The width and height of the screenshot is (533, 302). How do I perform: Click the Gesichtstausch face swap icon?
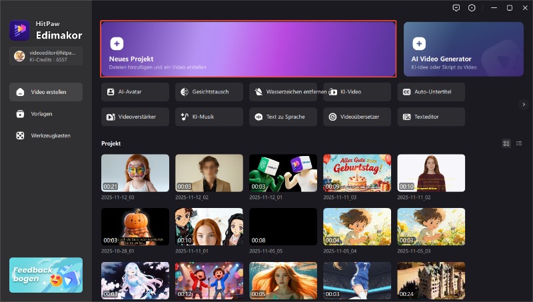[x=185, y=92]
